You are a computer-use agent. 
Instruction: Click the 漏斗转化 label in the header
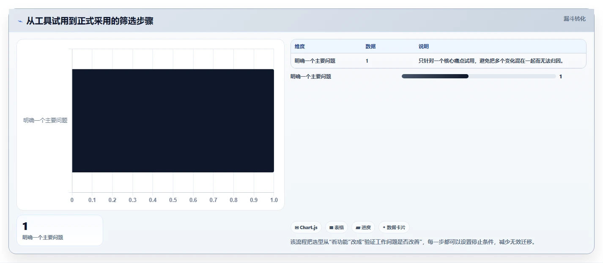pos(575,19)
